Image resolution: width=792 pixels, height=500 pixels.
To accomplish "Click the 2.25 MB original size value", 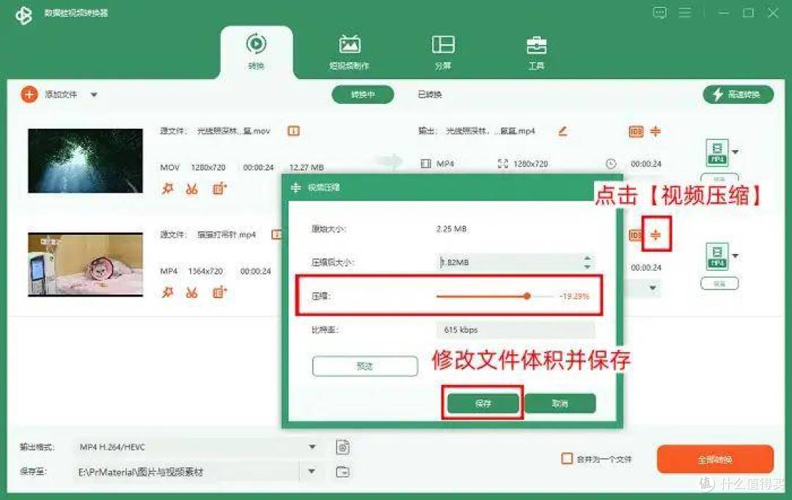I will (452, 229).
